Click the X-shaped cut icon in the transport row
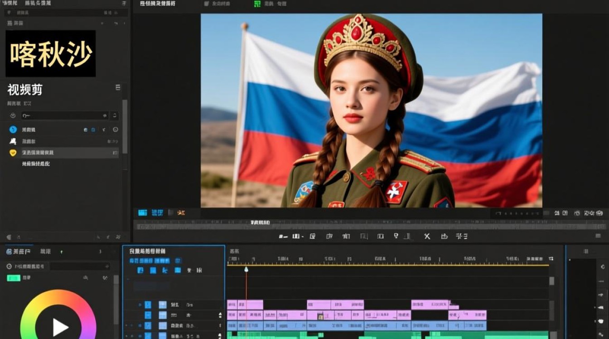Viewport: 609px width, 339px height. point(427,236)
